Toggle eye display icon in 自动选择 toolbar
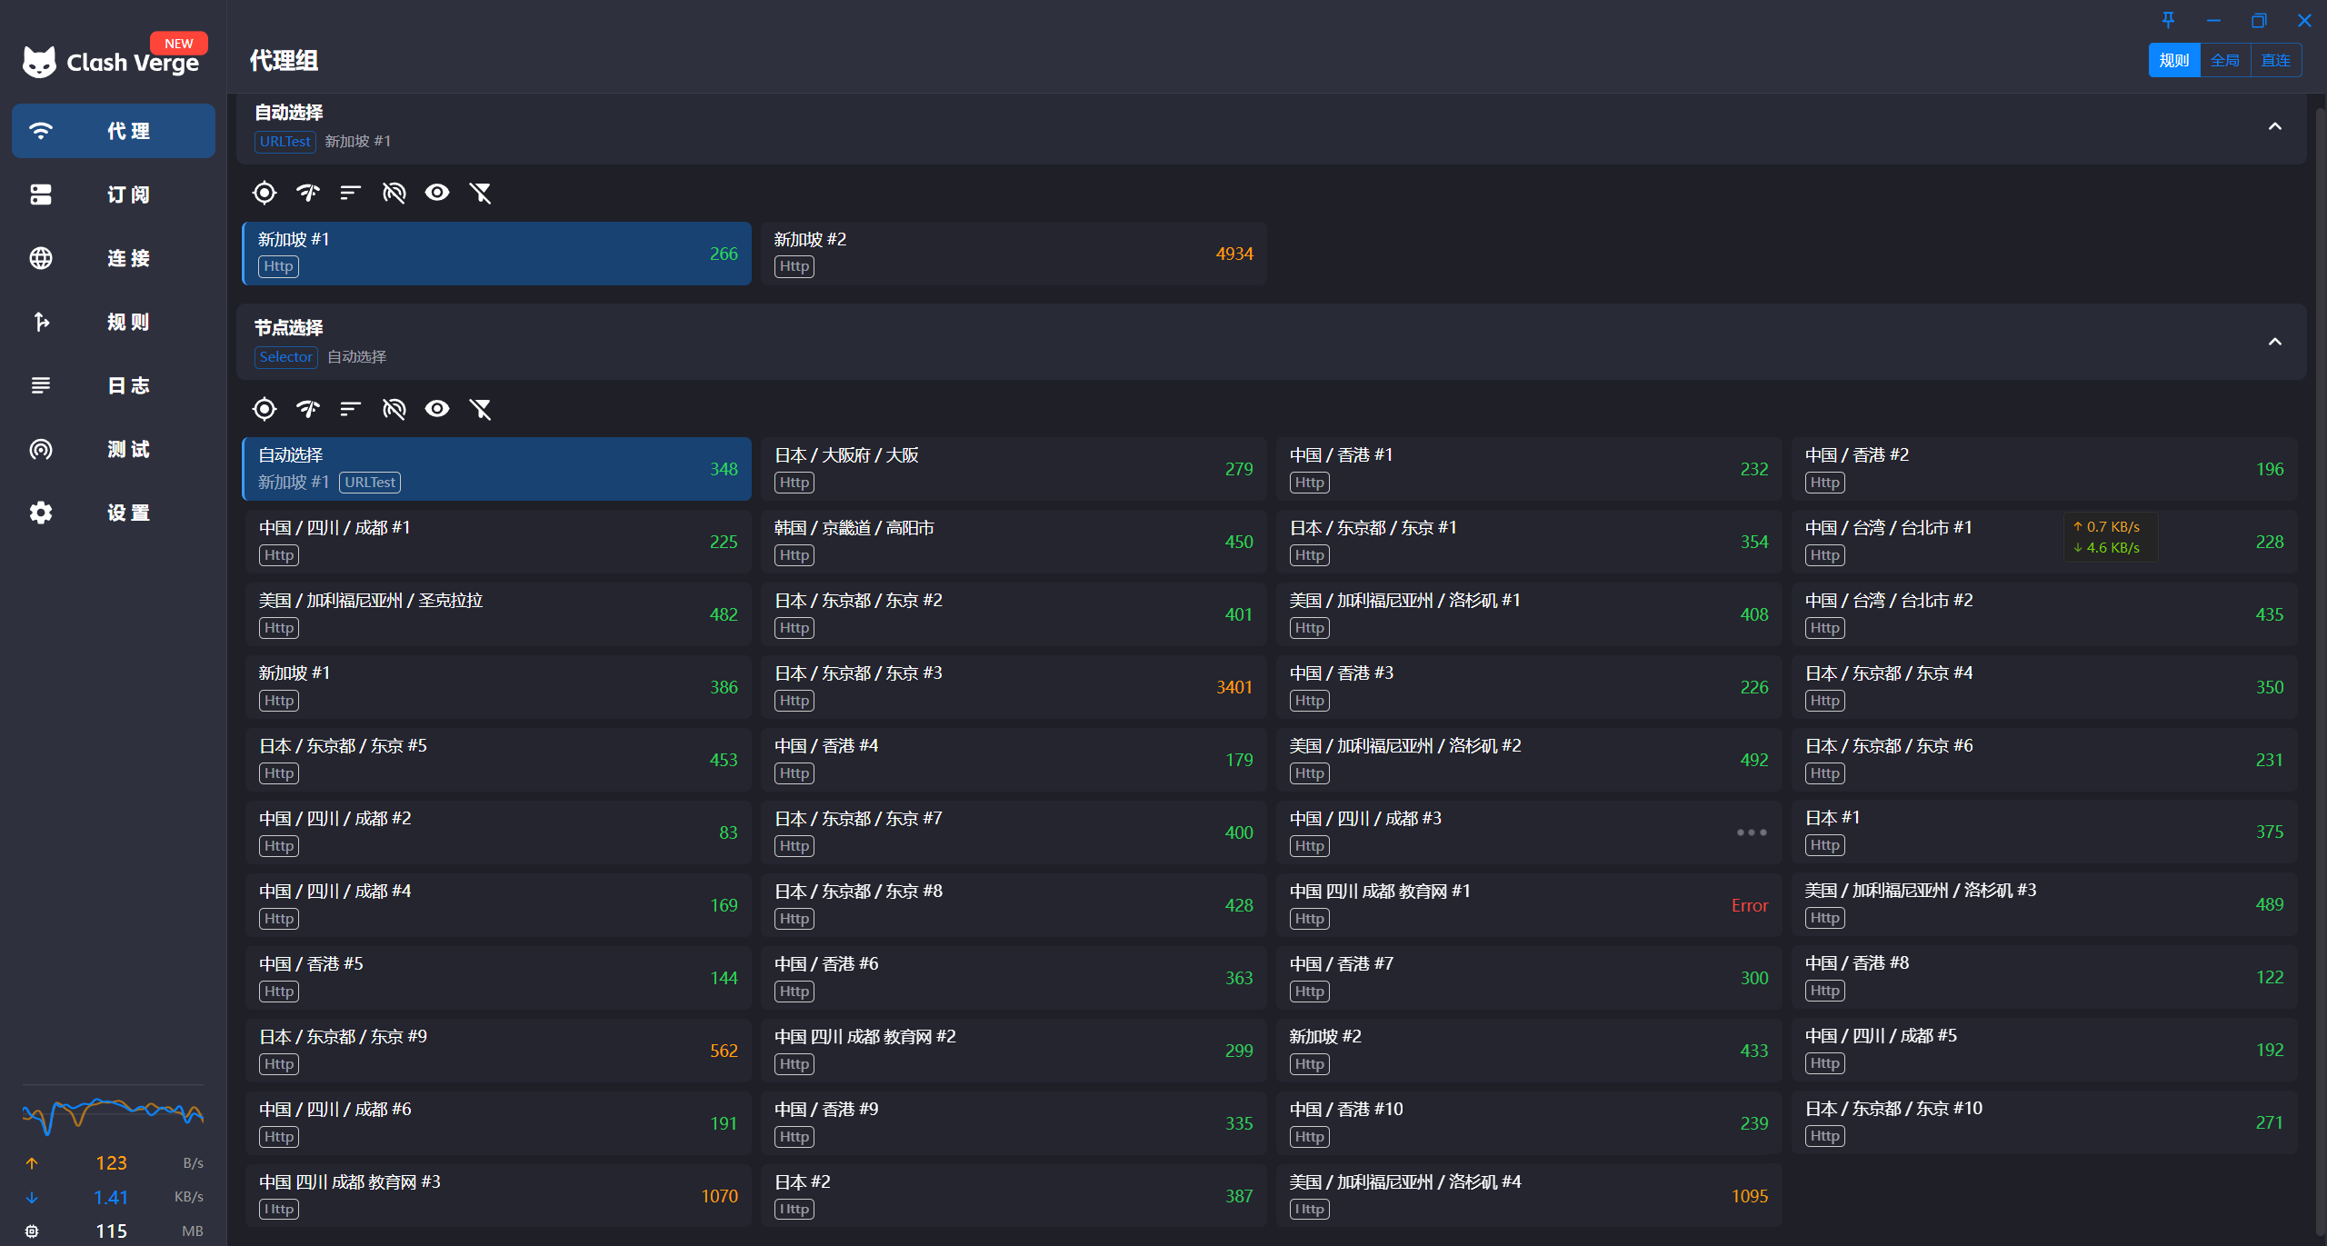 [437, 193]
